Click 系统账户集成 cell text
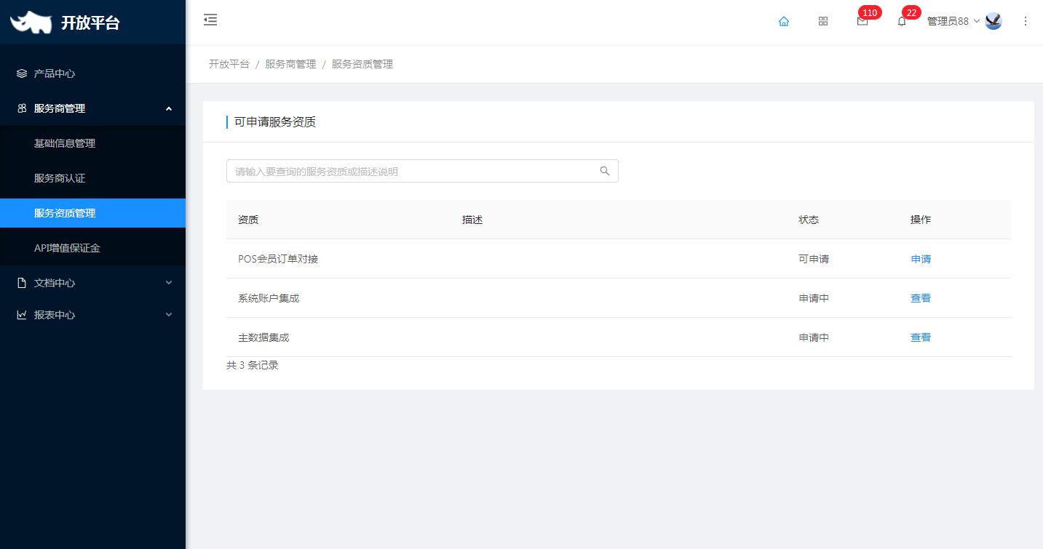The height and width of the screenshot is (549, 1043). click(269, 298)
